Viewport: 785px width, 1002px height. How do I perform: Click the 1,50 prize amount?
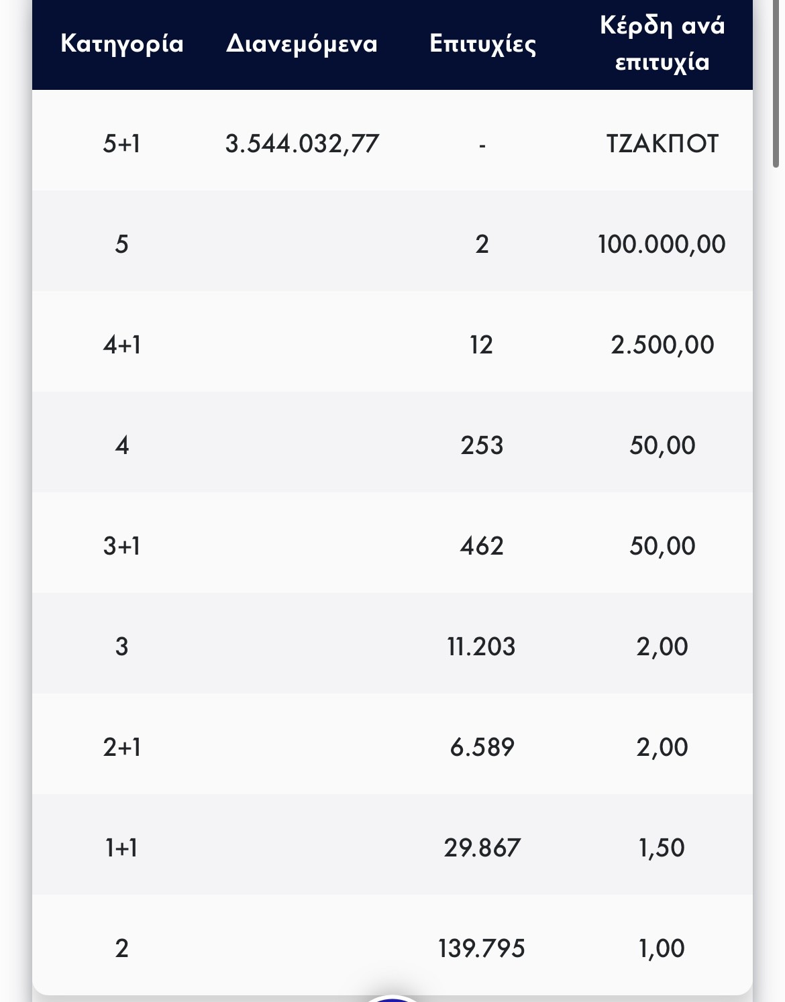tap(662, 848)
